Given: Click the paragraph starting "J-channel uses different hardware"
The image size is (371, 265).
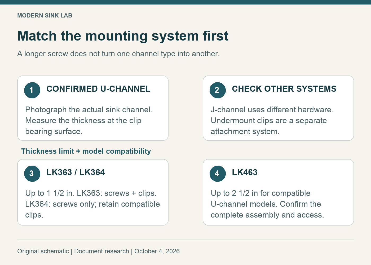Looking at the screenshot, I should [x=272, y=121].
